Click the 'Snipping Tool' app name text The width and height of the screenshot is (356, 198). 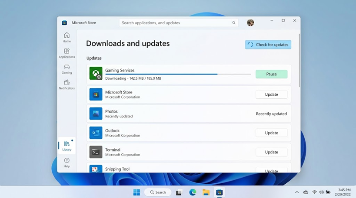click(x=117, y=169)
